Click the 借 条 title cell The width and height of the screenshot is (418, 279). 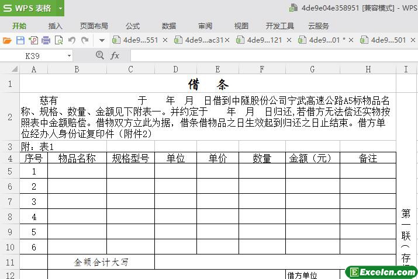pos(208,83)
